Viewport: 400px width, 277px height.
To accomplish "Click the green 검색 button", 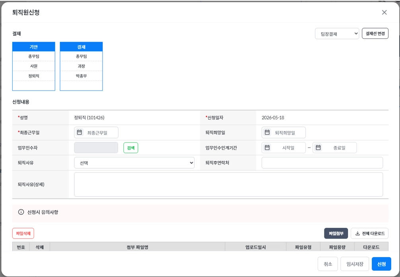I will coord(130,148).
